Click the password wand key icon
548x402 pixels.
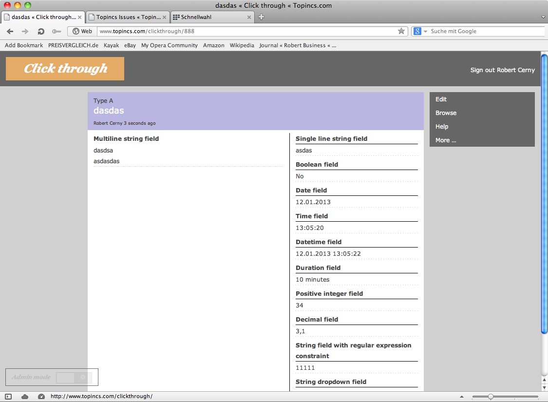tap(57, 31)
